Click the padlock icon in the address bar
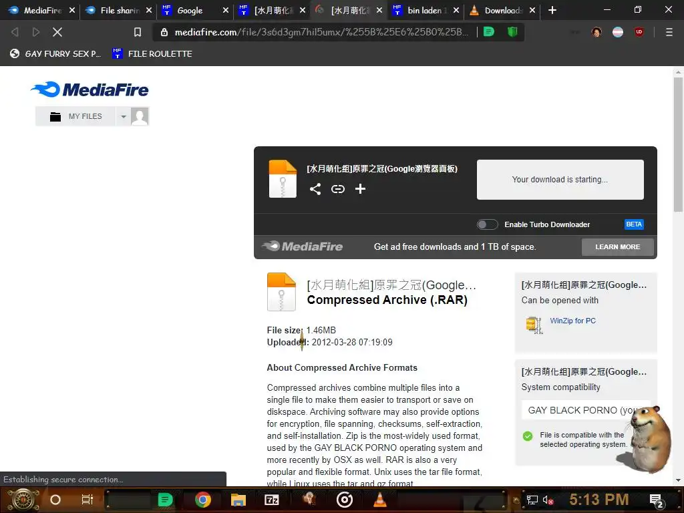 pos(164,32)
